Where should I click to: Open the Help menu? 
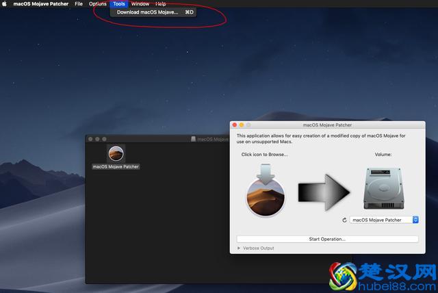[161, 3]
